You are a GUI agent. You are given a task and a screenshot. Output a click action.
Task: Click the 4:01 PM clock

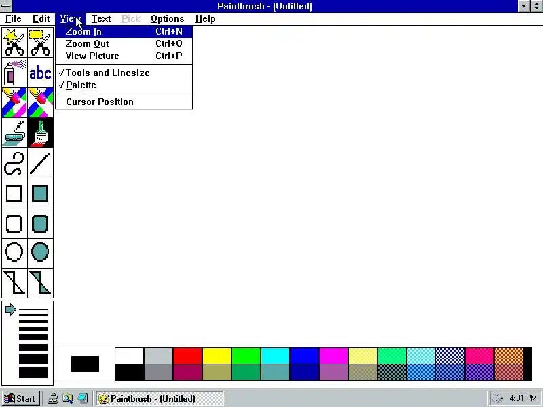pos(523,398)
